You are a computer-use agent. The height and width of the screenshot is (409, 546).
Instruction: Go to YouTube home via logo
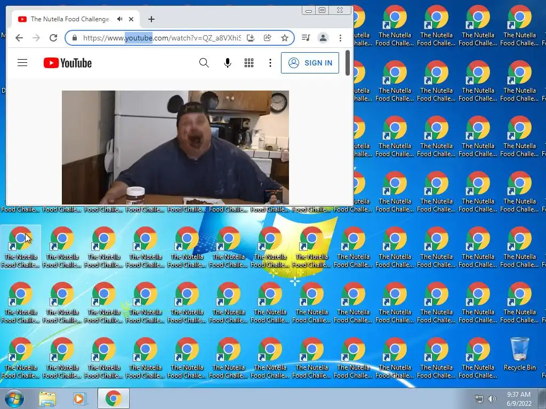pos(68,63)
